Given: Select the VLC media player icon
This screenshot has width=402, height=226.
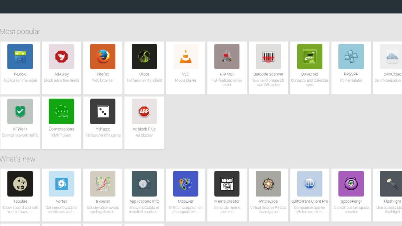Looking at the screenshot, I should point(185,56).
